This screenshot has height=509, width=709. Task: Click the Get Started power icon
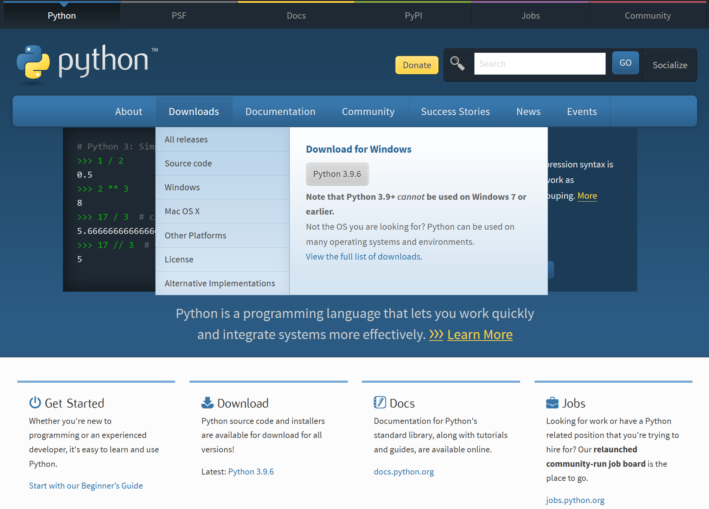tap(35, 402)
